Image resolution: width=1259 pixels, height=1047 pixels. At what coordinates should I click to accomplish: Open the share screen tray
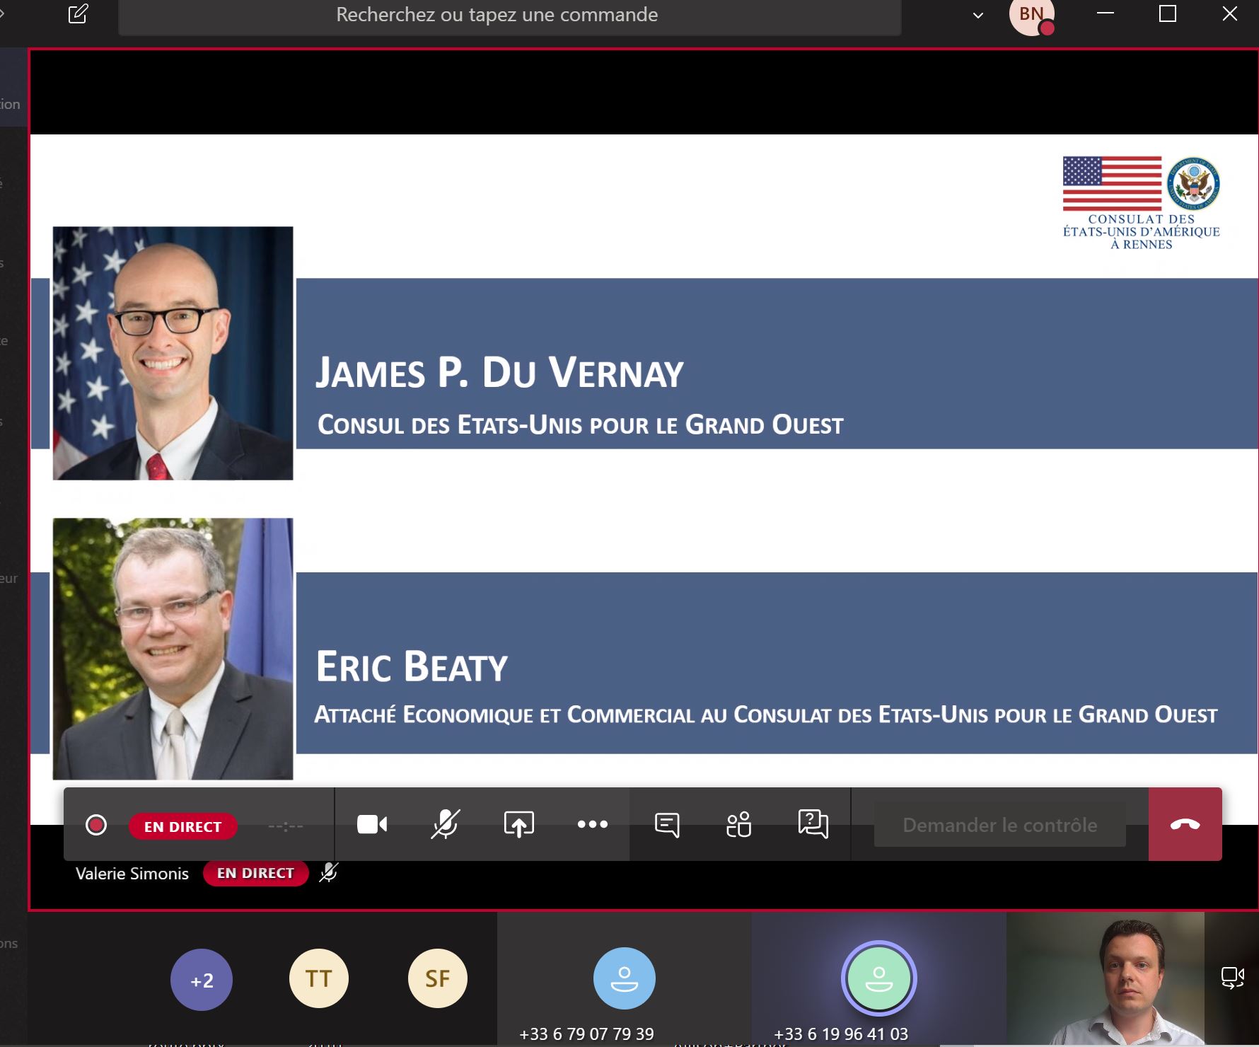(x=518, y=824)
